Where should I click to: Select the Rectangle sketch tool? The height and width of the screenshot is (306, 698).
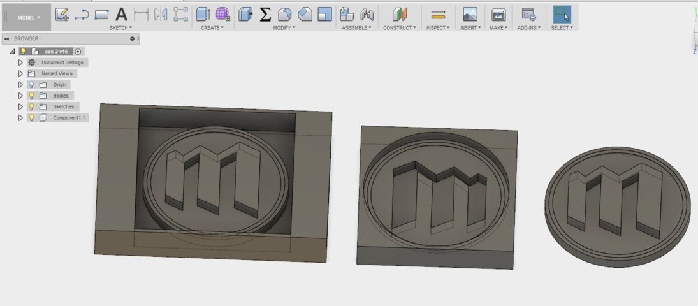pyautogui.click(x=101, y=15)
